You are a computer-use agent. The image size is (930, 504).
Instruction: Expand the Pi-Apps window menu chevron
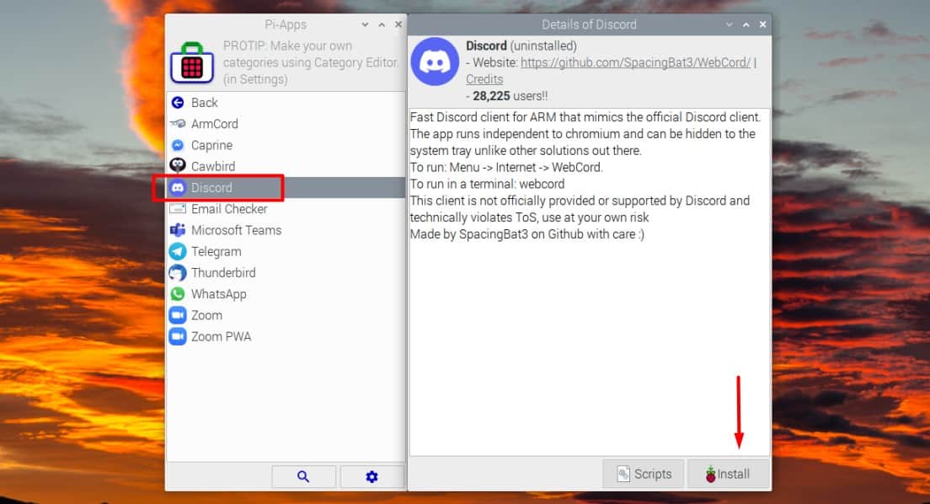tap(365, 24)
